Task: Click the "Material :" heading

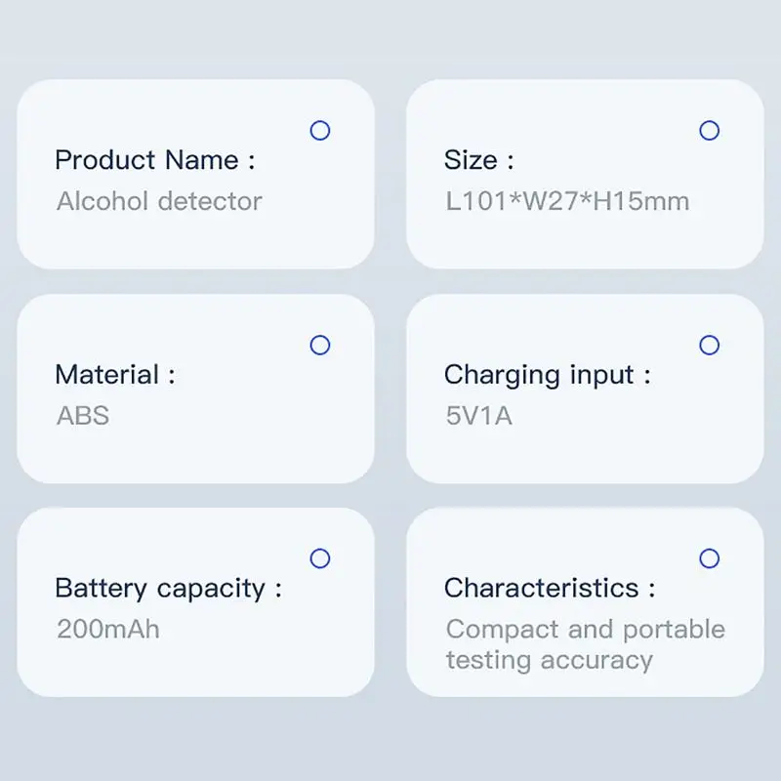Action: [x=115, y=375]
